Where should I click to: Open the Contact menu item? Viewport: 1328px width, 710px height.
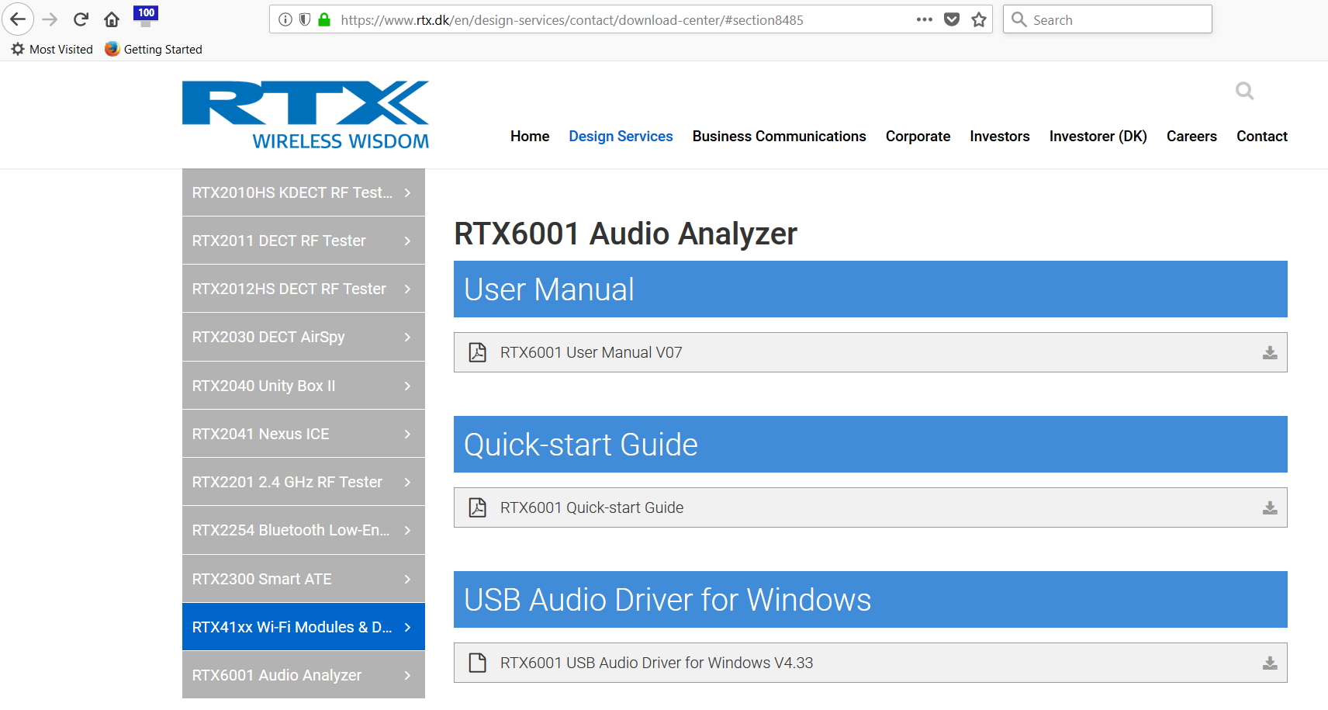(1261, 137)
